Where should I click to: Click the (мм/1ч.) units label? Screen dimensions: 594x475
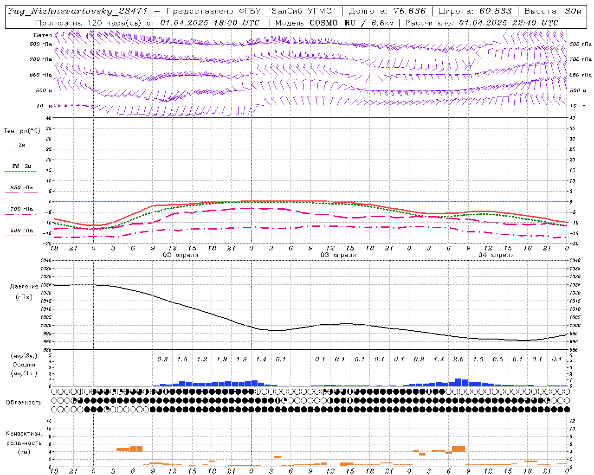pyautogui.click(x=24, y=373)
